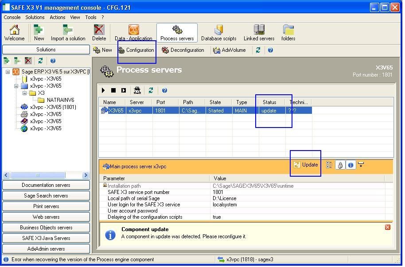Click the help icon next to AdxVolume
Screen dimensions: 405x267
270,50
